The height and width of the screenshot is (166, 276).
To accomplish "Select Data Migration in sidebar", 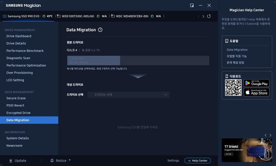I will 29,120.
